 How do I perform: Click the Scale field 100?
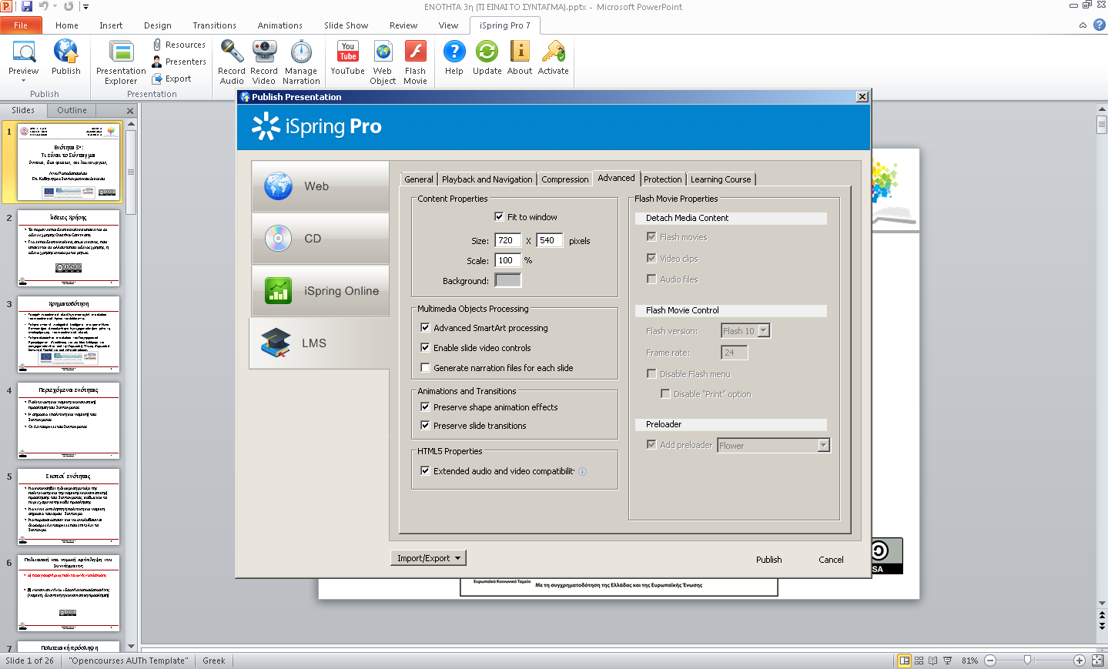[x=508, y=260]
